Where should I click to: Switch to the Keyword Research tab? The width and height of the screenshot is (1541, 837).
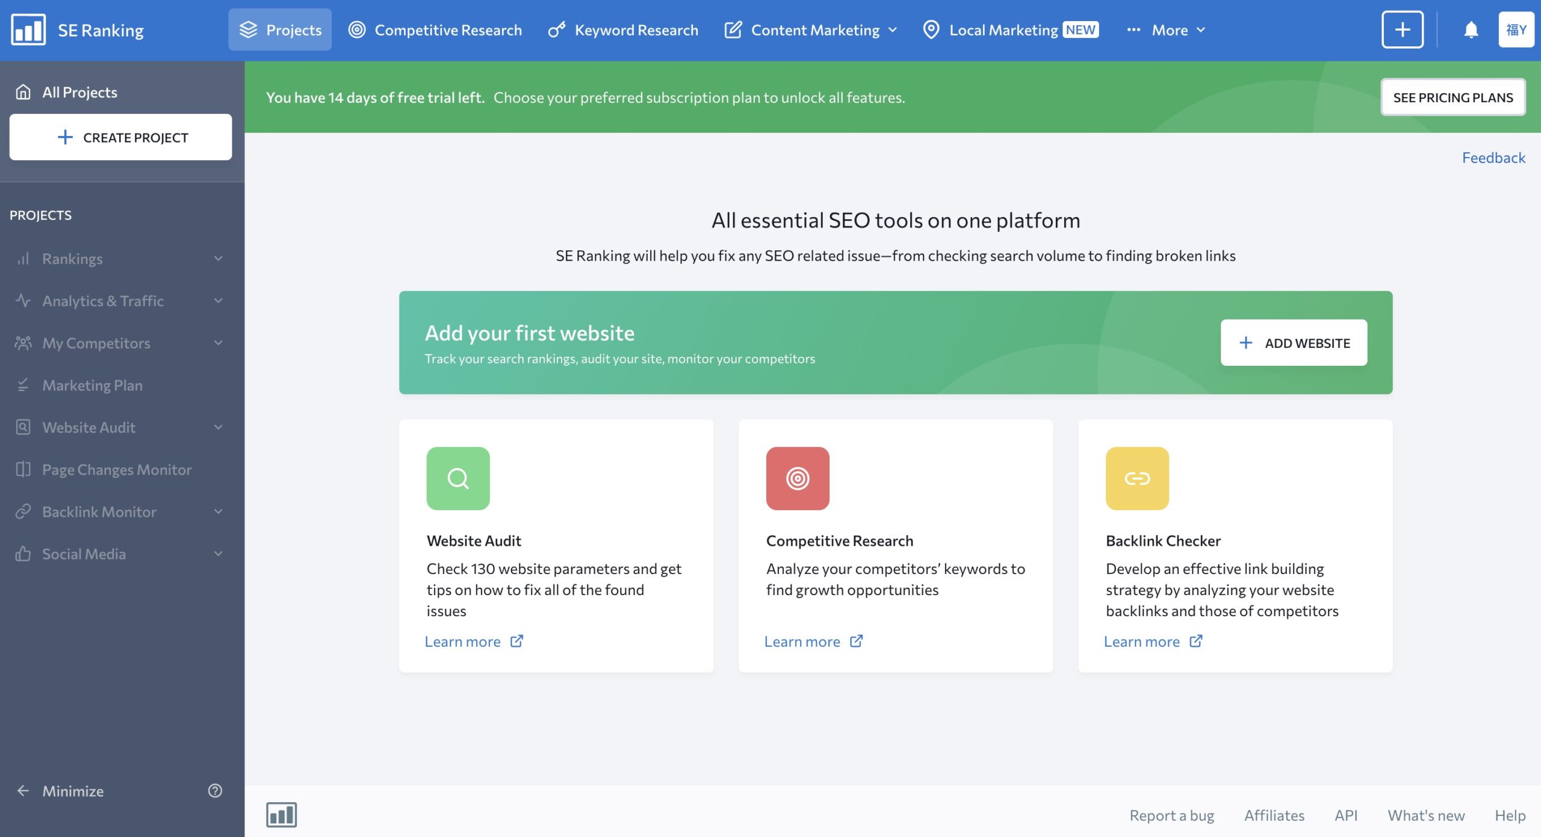coord(623,29)
